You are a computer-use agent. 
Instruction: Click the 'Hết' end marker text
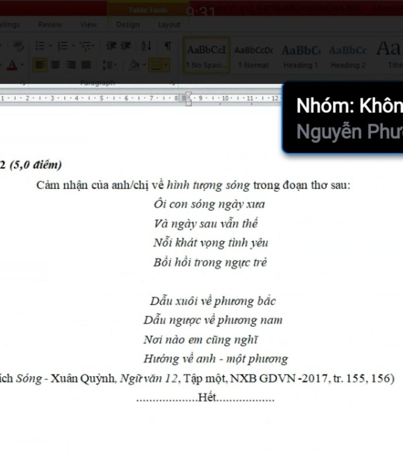tap(207, 397)
